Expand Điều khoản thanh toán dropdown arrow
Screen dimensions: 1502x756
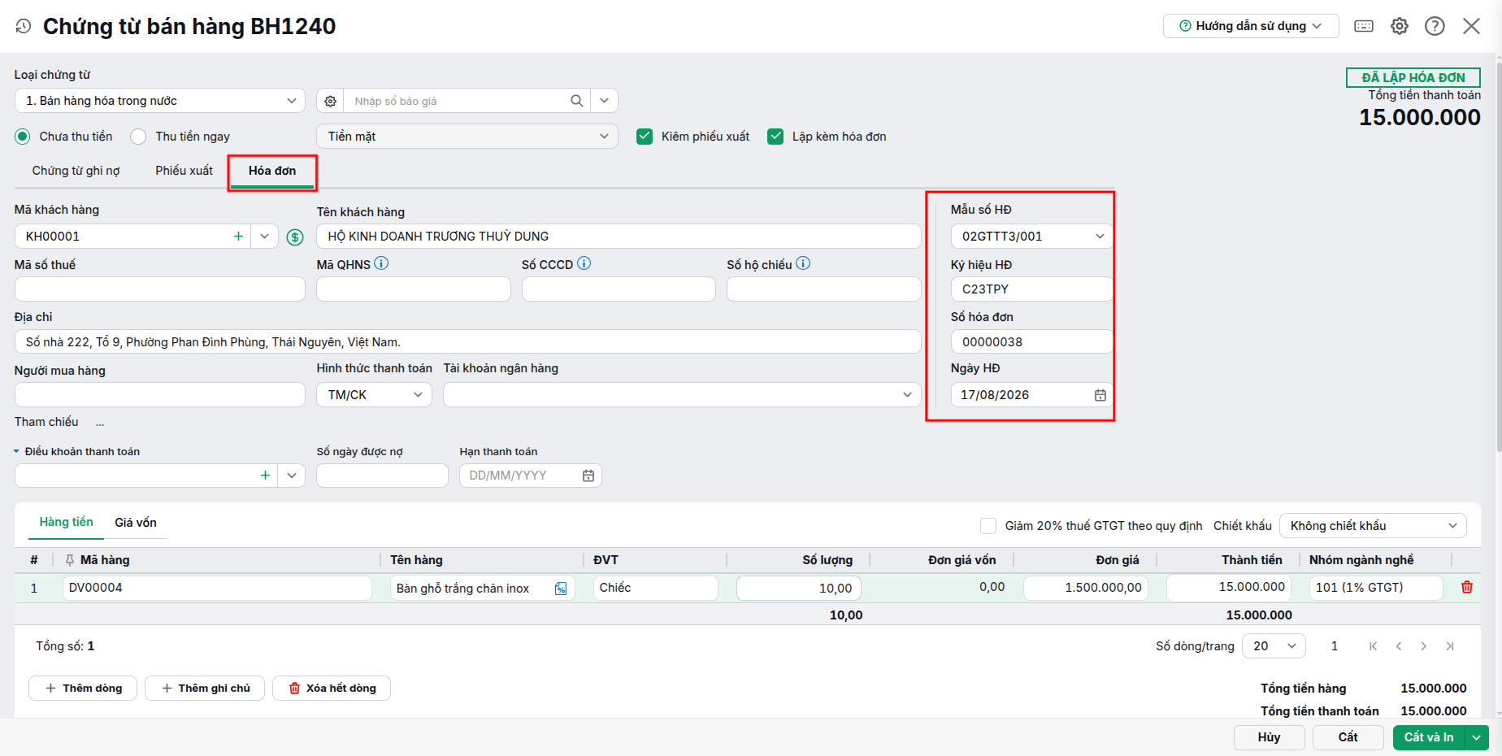[x=292, y=476]
